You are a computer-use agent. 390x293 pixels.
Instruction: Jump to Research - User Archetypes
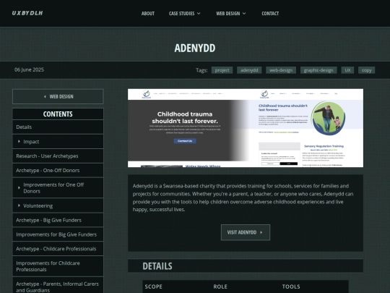pyautogui.click(x=58, y=156)
